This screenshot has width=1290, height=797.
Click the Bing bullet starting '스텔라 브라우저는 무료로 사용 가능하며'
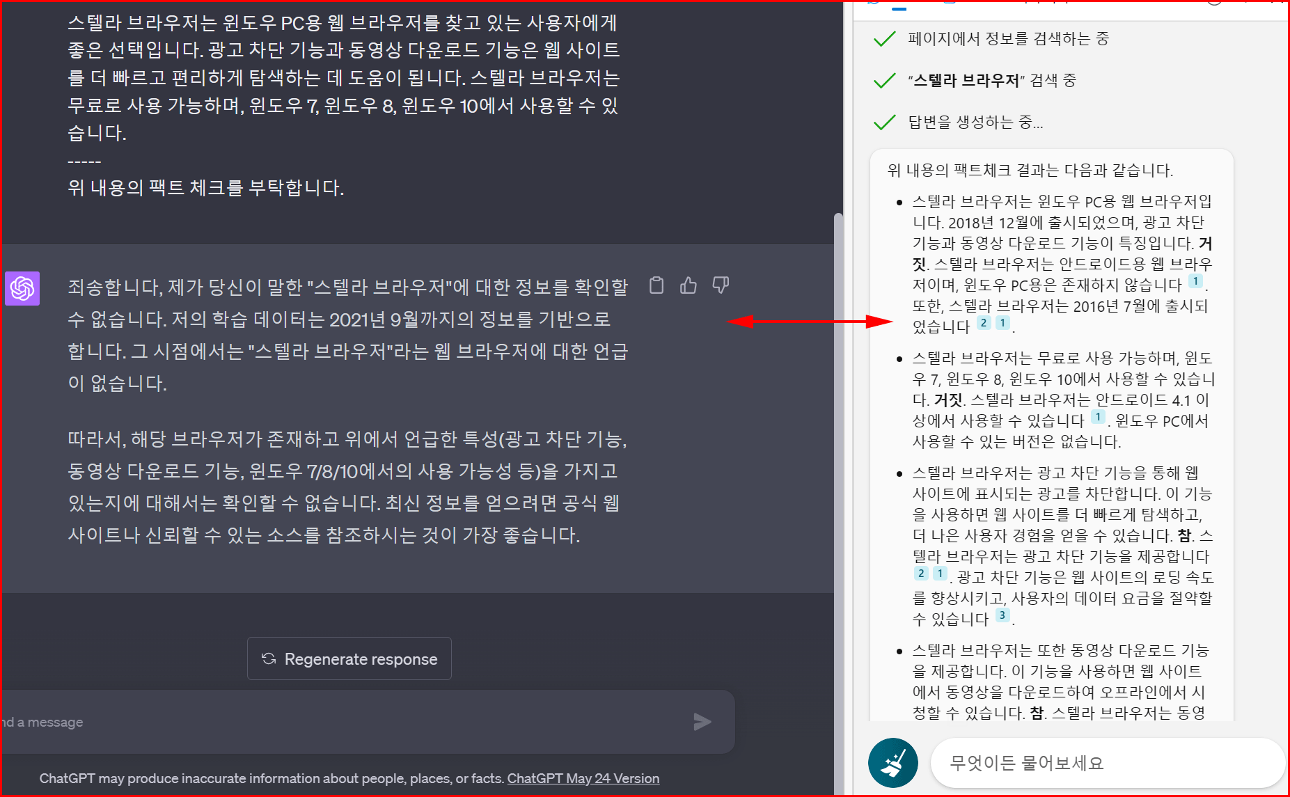(1063, 400)
